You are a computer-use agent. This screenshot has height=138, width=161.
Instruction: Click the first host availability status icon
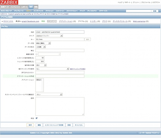click(x=48, y=21)
